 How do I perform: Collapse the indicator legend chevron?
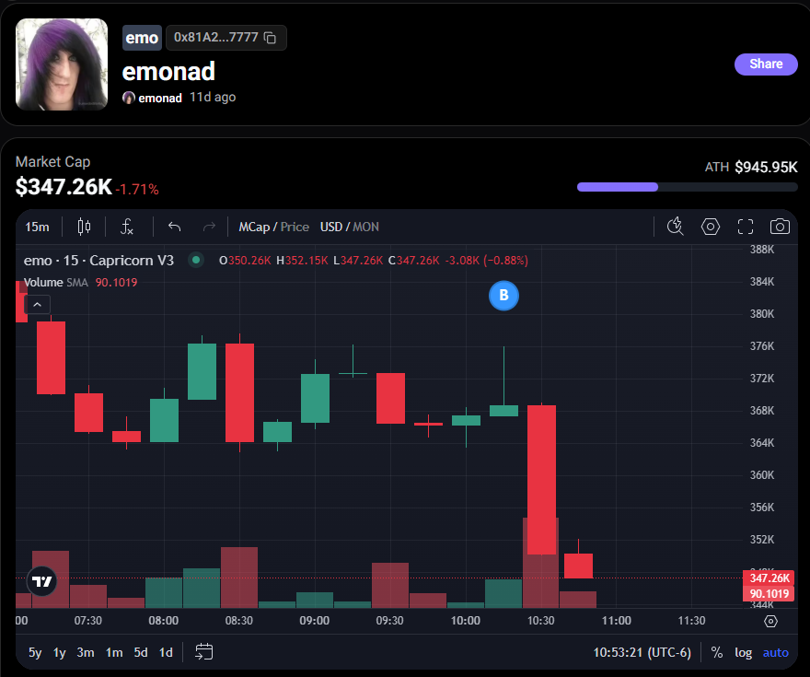[37, 305]
